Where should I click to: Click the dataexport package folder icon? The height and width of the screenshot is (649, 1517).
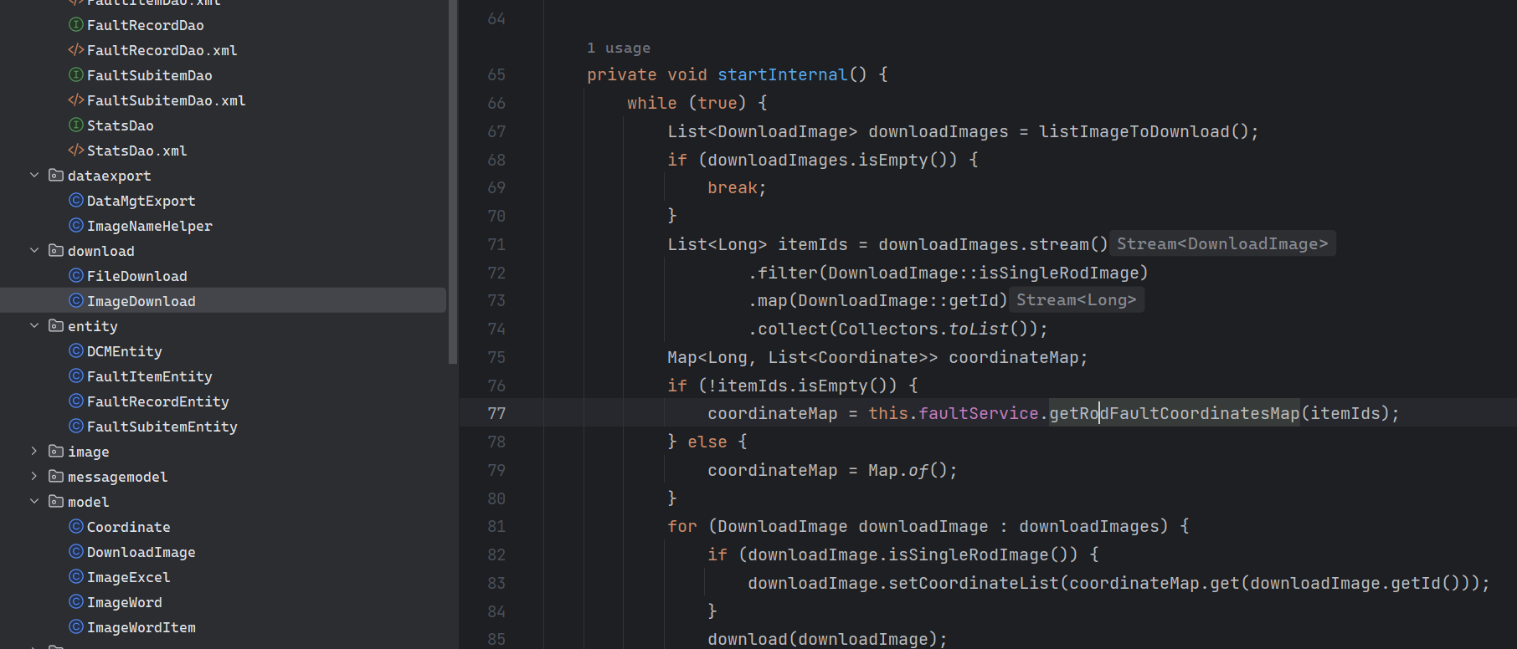click(56, 176)
